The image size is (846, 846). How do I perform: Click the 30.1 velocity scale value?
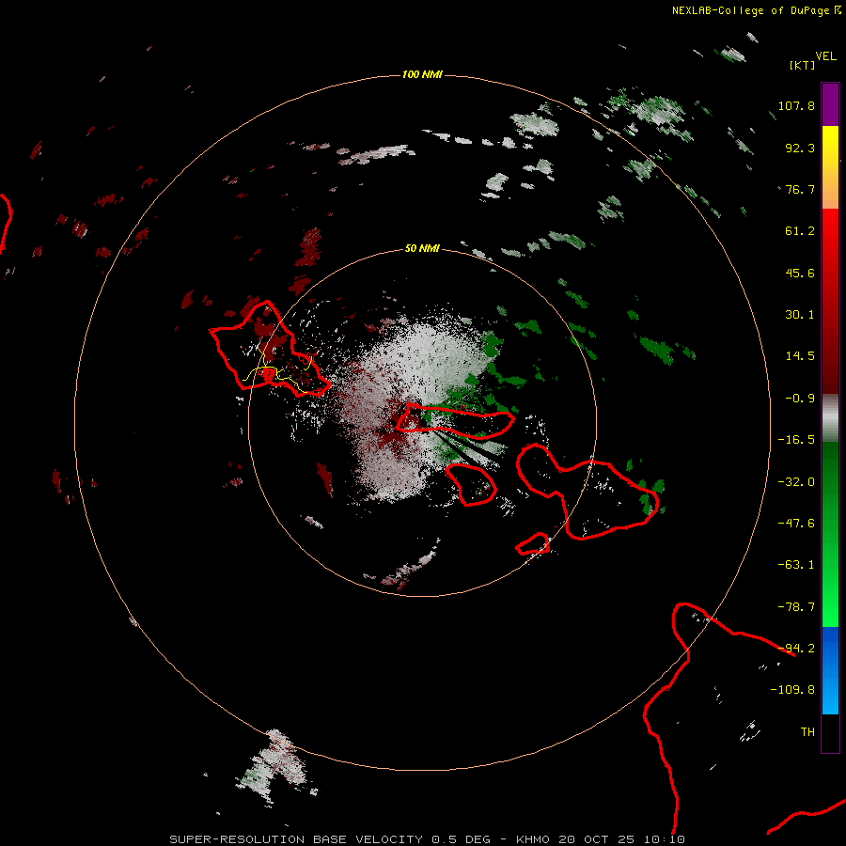pyautogui.click(x=800, y=315)
